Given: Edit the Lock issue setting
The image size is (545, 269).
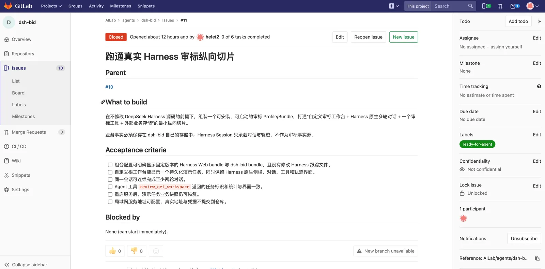Looking at the screenshot, I should (x=537, y=186).
